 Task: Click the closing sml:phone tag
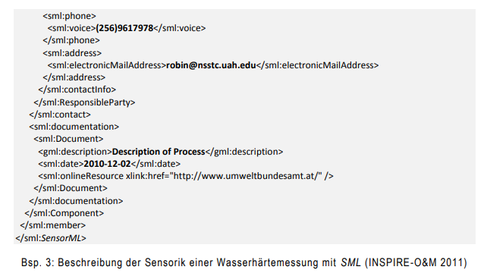click(71, 40)
